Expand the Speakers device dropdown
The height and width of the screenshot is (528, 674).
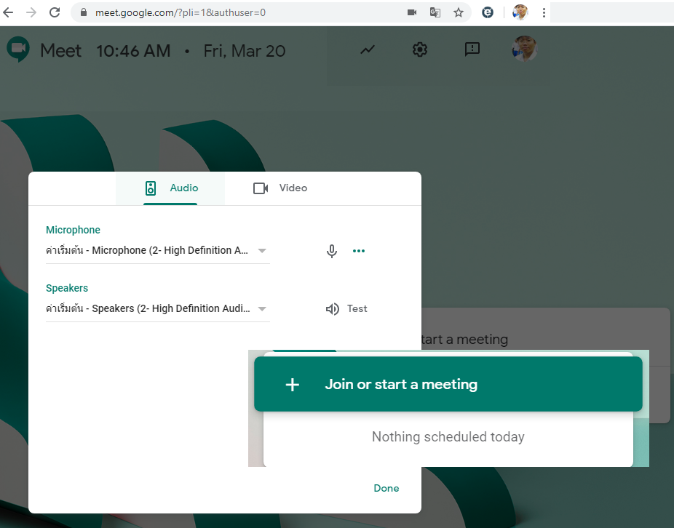pyautogui.click(x=158, y=308)
